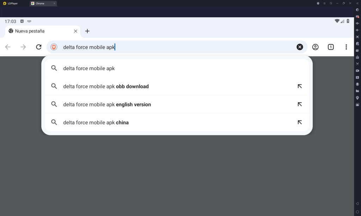The width and height of the screenshot is (361, 216).
Task: Fill address bar with 'apk china' arrow
Action: pyautogui.click(x=300, y=123)
